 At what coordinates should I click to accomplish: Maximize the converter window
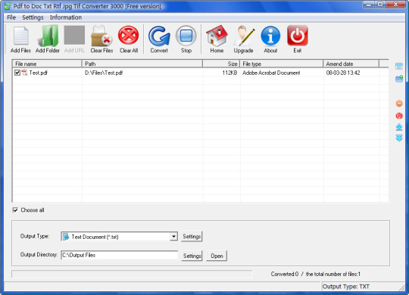(x=380, y=5)
